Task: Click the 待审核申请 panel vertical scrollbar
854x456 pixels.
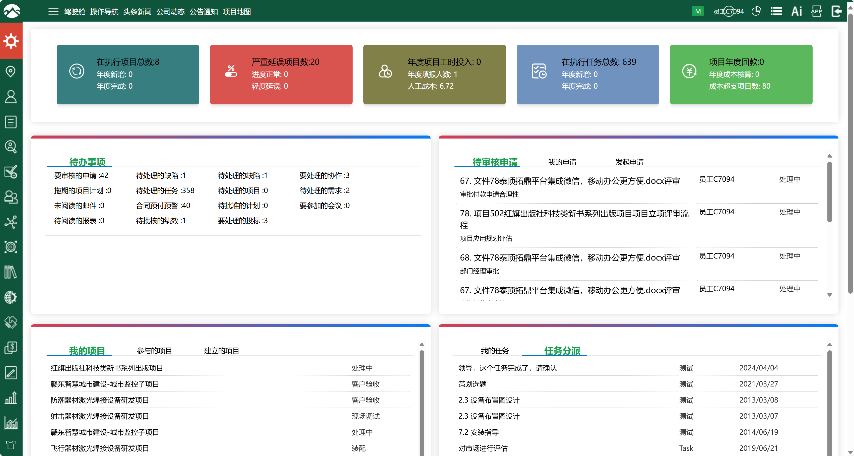Action: (x=829, y=192)
